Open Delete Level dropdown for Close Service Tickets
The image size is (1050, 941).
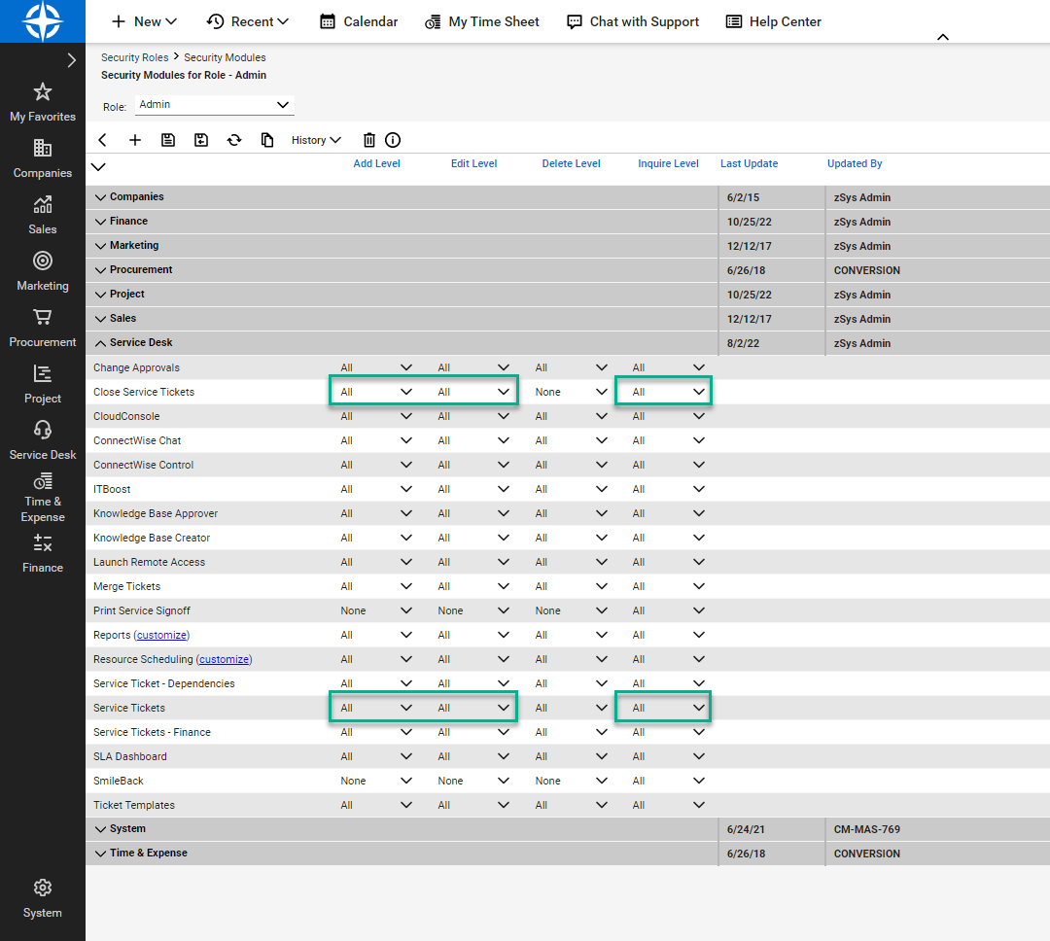(571, 392)
